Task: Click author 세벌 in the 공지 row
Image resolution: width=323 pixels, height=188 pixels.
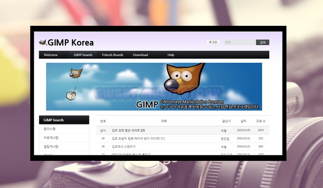Action: pyautogui.click(x=224, y=130)
